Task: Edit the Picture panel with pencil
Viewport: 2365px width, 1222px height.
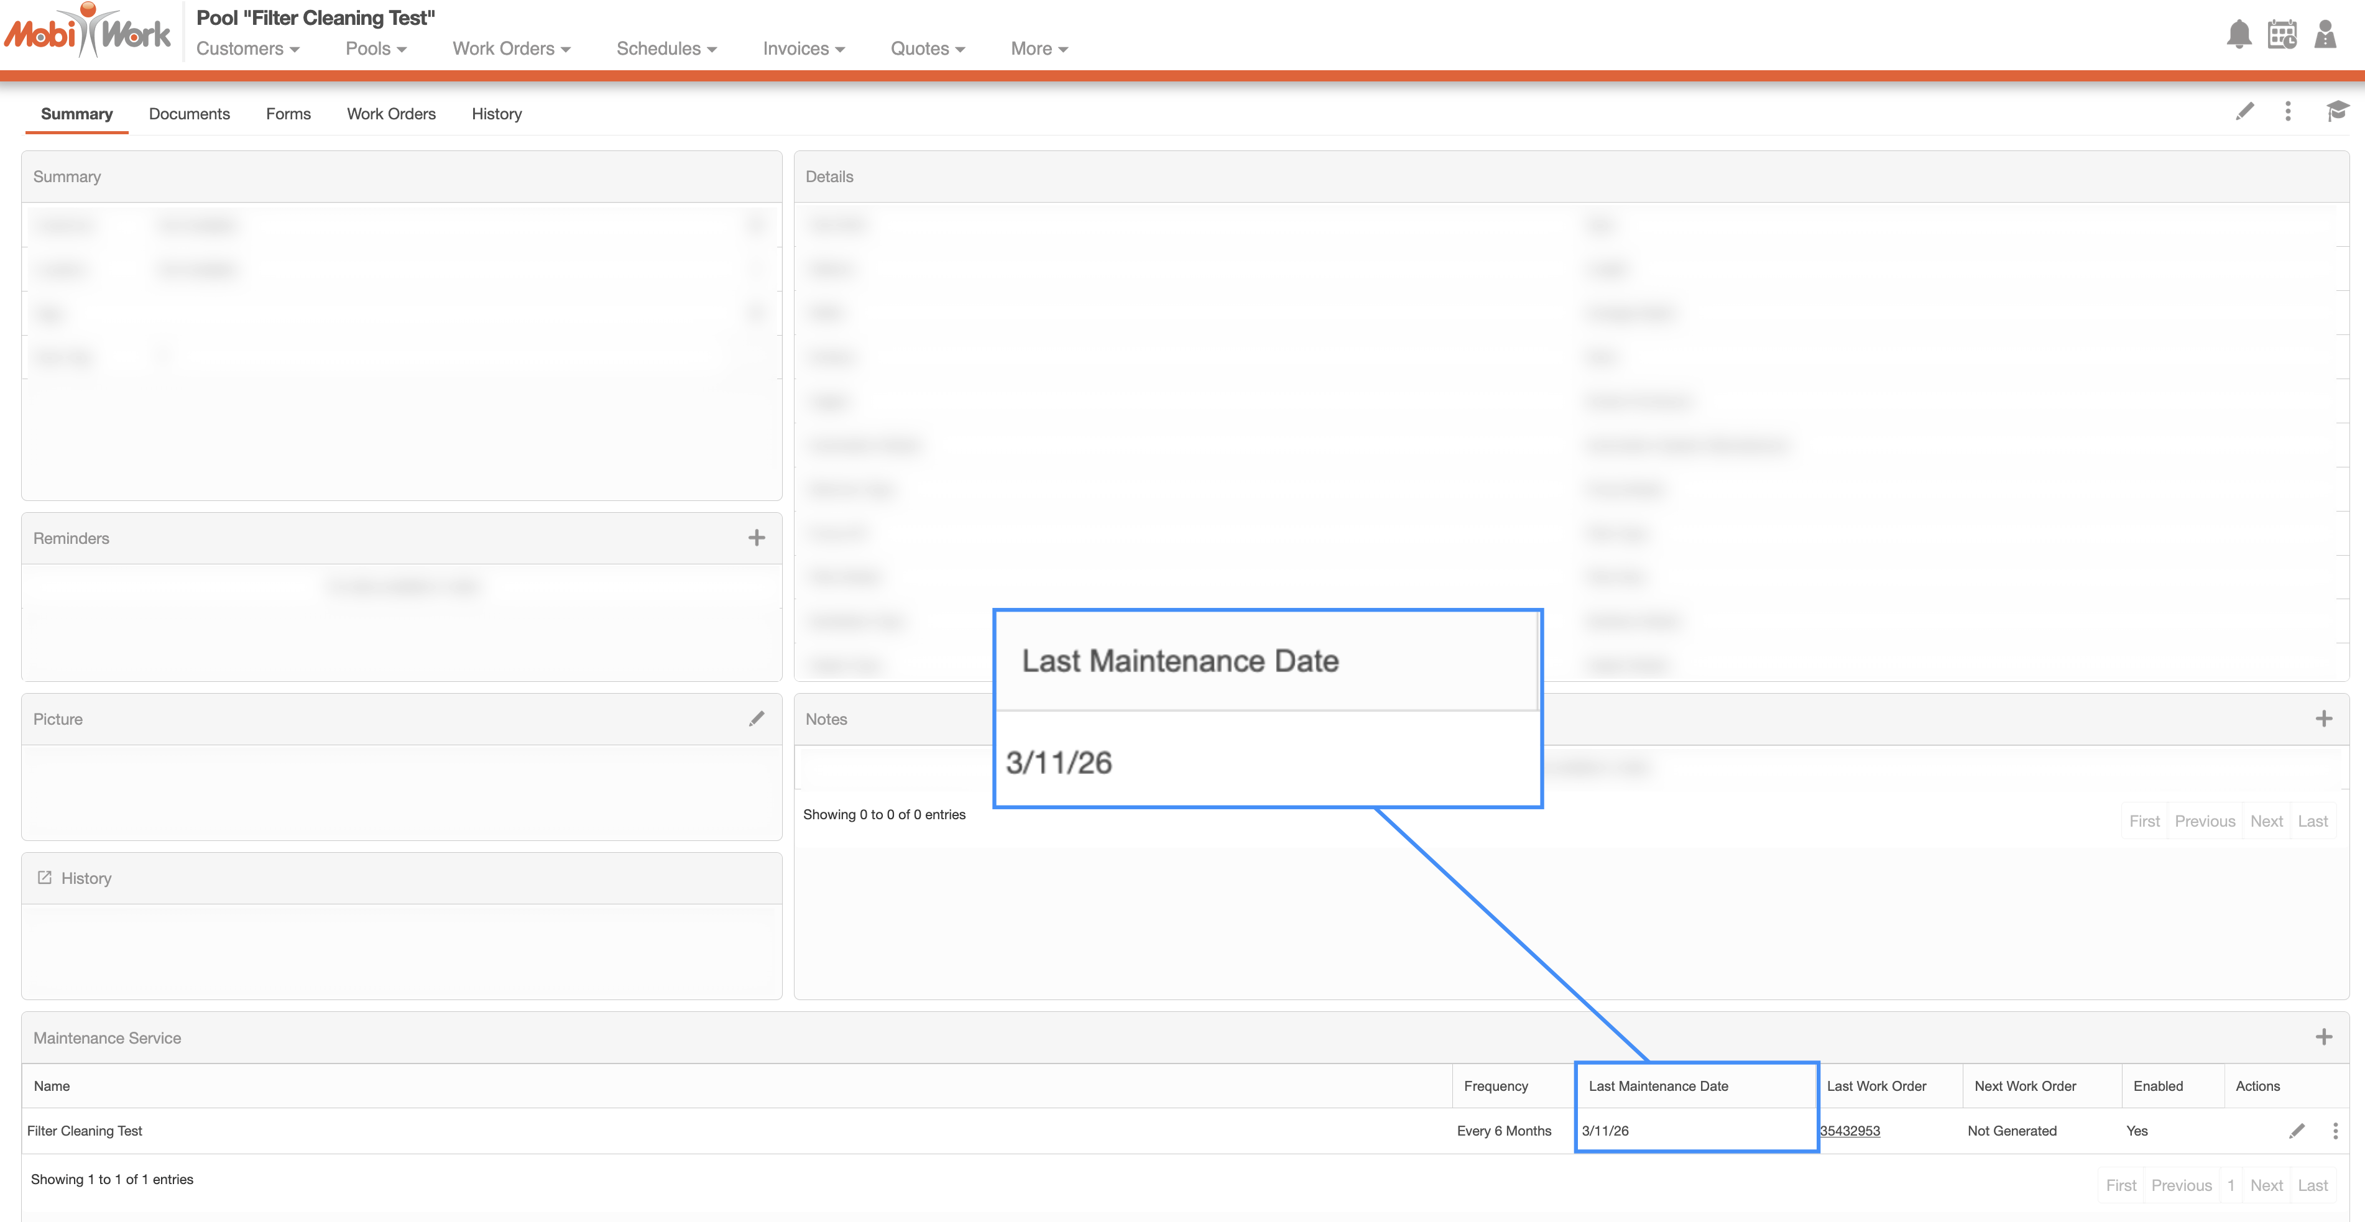Action: [x=755, y=719]
